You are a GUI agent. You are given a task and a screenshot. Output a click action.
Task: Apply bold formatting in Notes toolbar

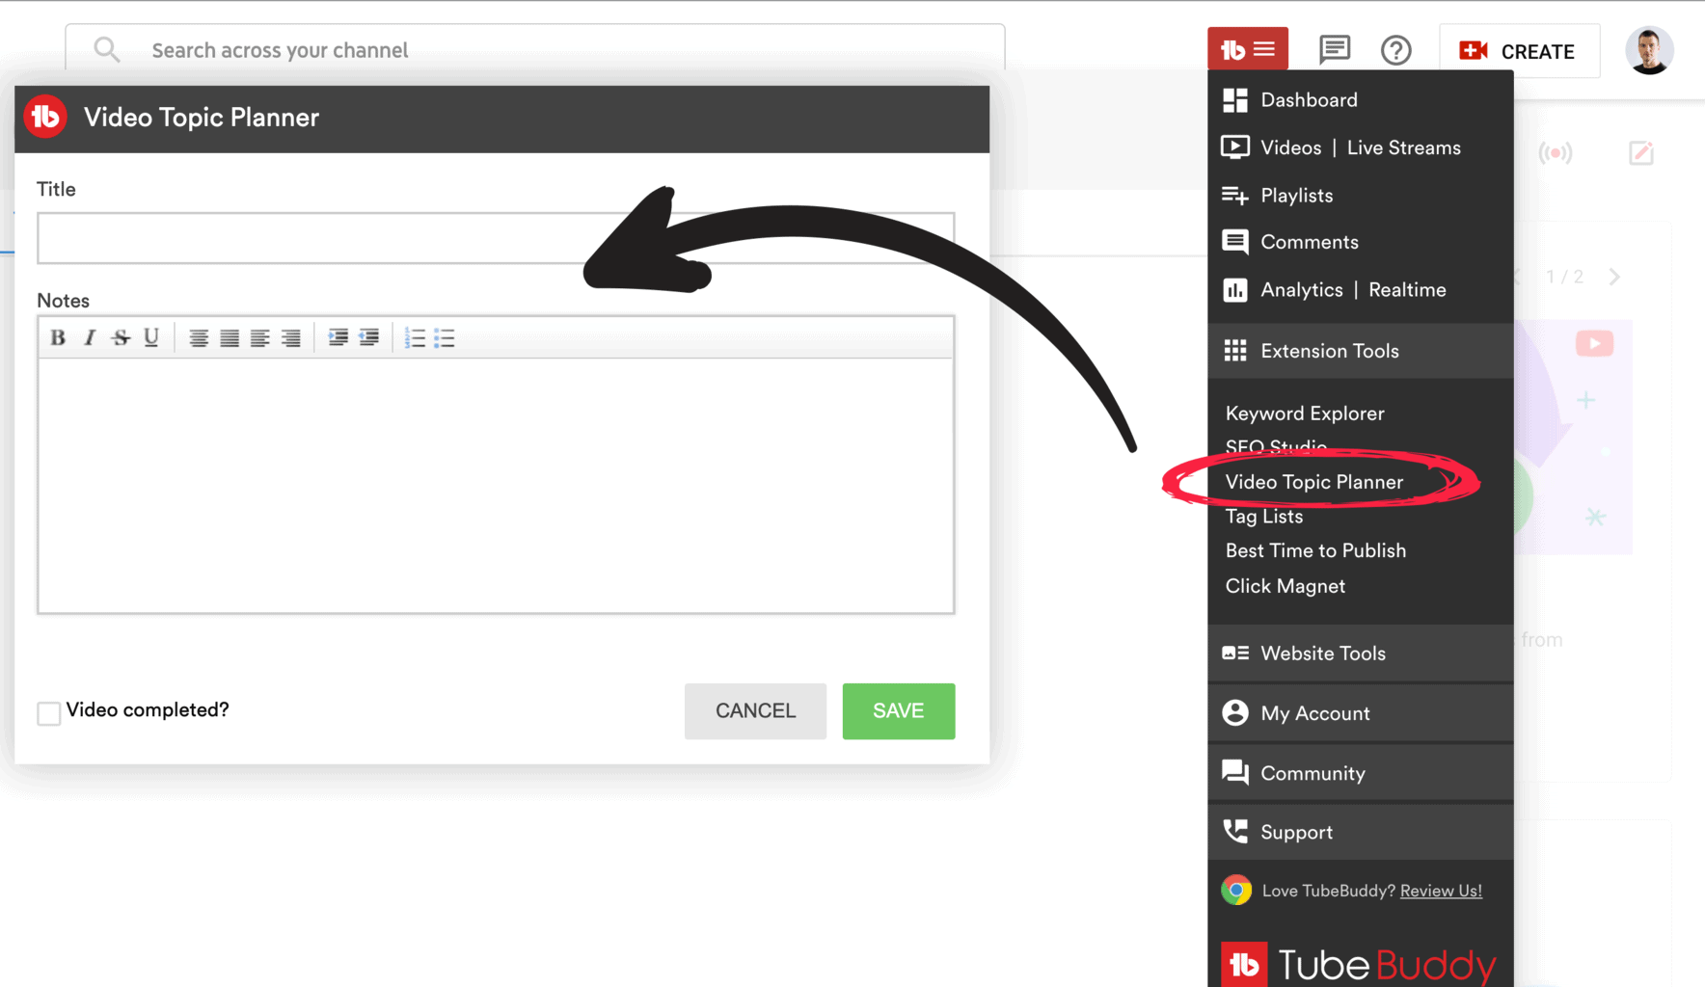[x=58, y=337]
